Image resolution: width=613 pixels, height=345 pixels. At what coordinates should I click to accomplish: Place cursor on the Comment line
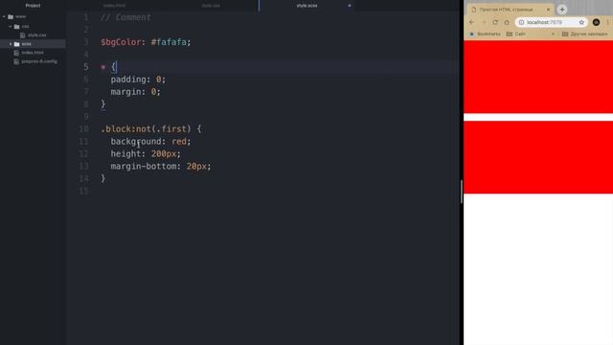125,17
